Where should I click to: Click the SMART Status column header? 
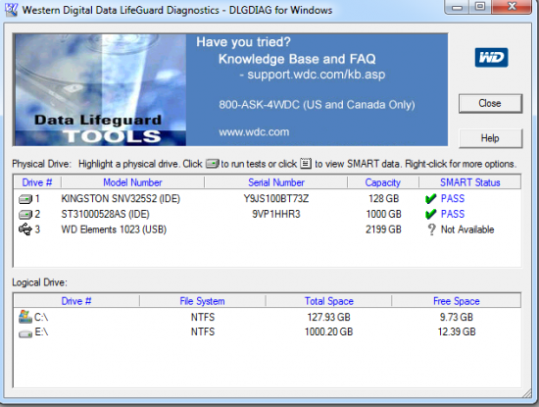point(469,182)
